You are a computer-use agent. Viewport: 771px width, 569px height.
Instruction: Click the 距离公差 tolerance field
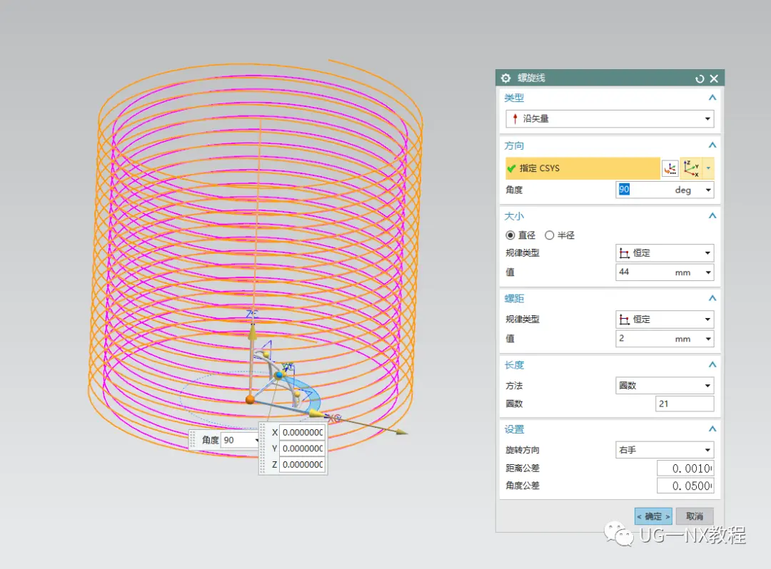click(x=685, y=468)
